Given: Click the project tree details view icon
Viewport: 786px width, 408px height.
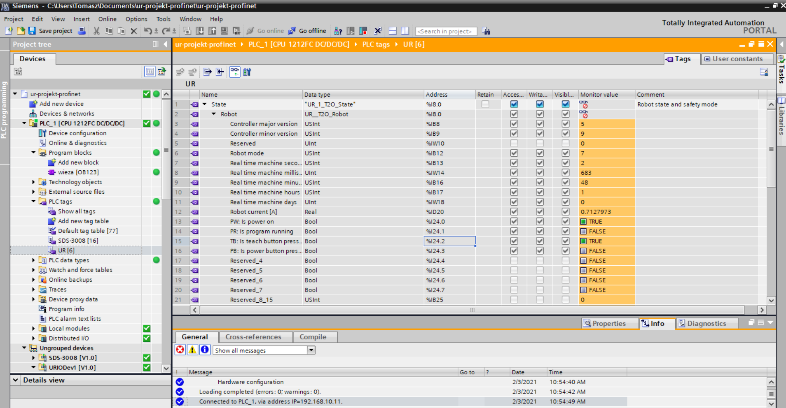Looking at the screenshot, I should click(x=150, y=72).
